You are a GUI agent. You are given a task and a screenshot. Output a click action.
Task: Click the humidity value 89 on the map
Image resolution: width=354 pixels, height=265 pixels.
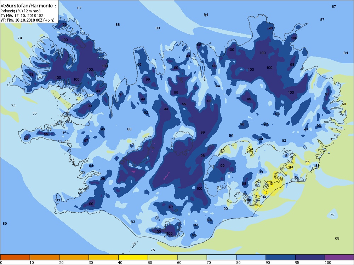[x=5, y=224]
